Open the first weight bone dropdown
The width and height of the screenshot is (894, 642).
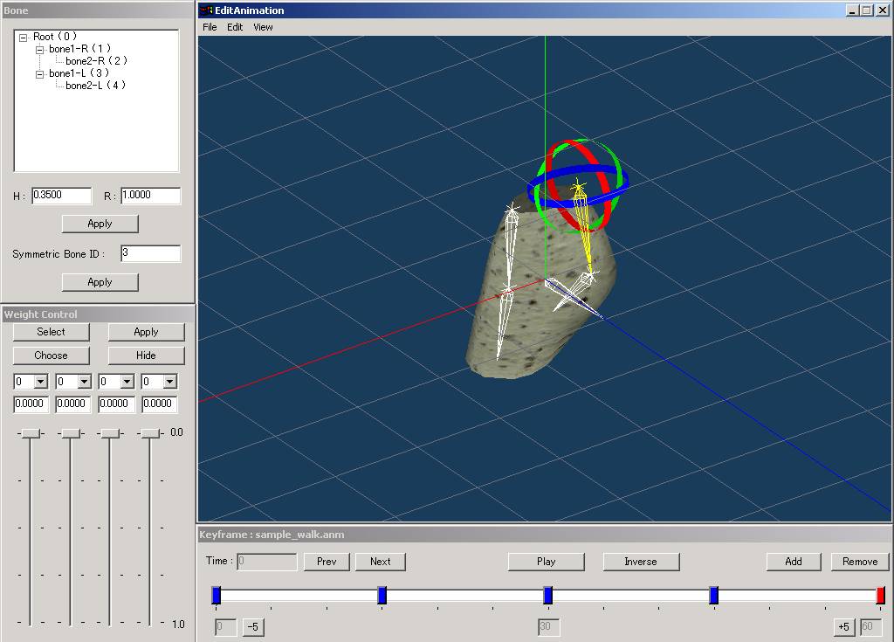[41, 382]
